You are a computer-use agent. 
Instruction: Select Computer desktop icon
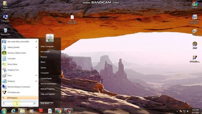tap(5, 18)
